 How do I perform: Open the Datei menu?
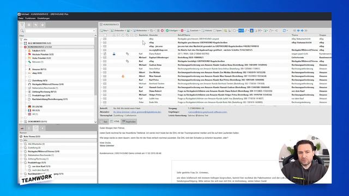coord(21,19)
